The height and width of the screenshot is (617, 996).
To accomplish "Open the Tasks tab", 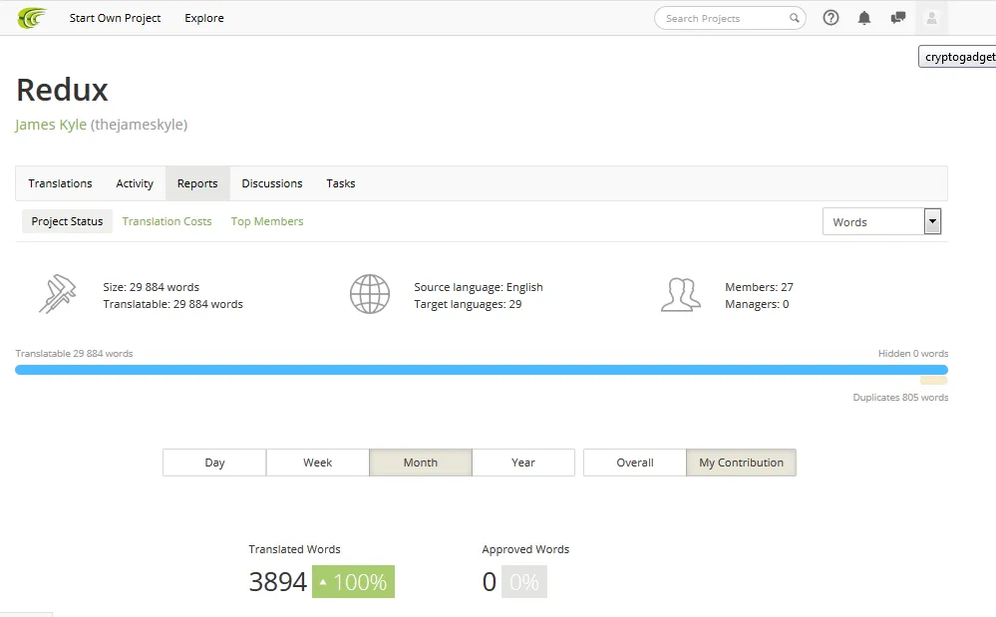I will click(340, 183).
